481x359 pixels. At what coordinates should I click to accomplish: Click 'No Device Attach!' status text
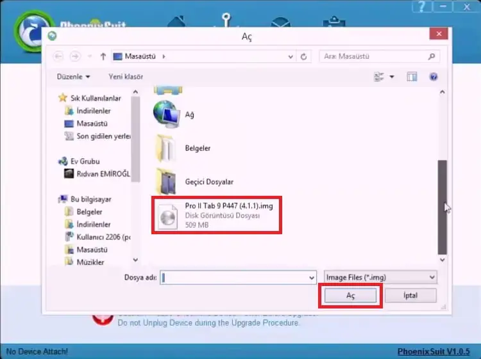[x=37, y=352]
